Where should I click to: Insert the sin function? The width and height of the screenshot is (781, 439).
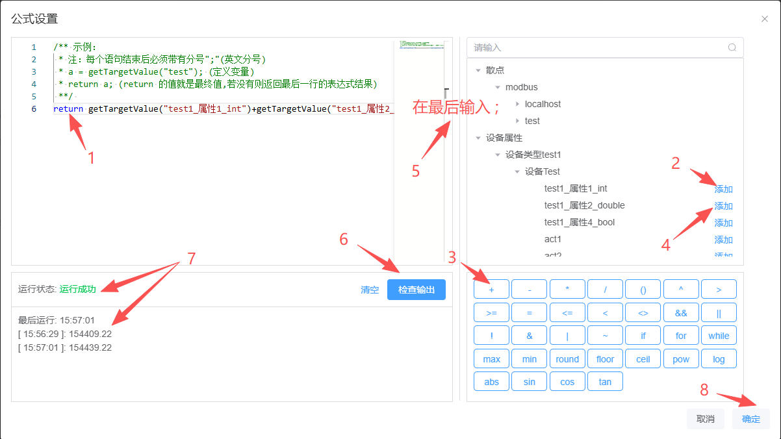tap(529, 382)
